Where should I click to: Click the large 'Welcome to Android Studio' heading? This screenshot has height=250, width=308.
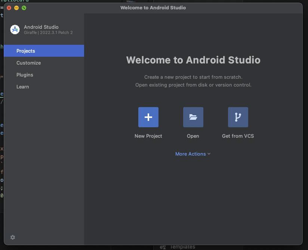(193, 60)
